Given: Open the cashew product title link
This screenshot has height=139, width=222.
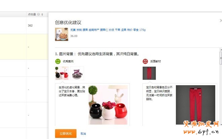Looking at the screenshot, I should pyautogui.click(x=108, y=30).
